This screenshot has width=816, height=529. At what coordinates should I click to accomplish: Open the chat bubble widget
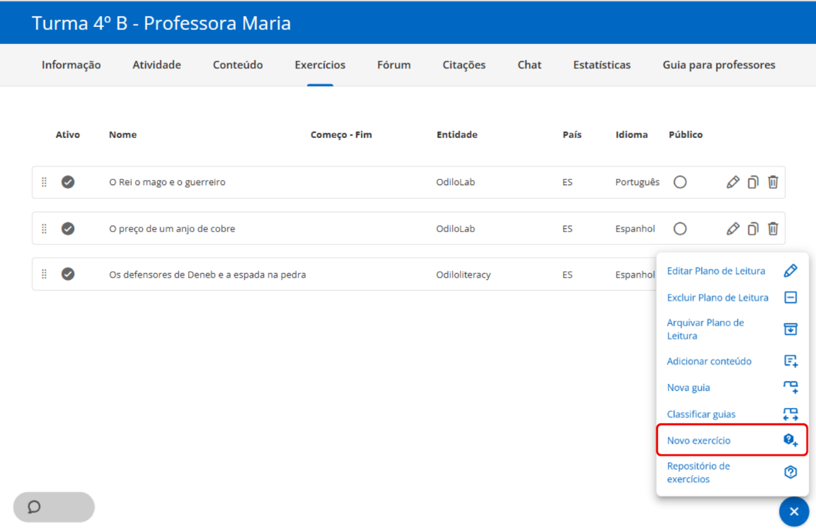[x=54, y=507]
